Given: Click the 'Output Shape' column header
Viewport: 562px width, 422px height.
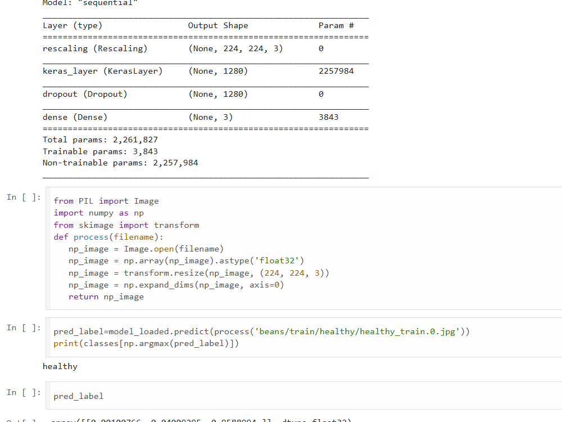Looking at the screenshot, I should (218, 25).
